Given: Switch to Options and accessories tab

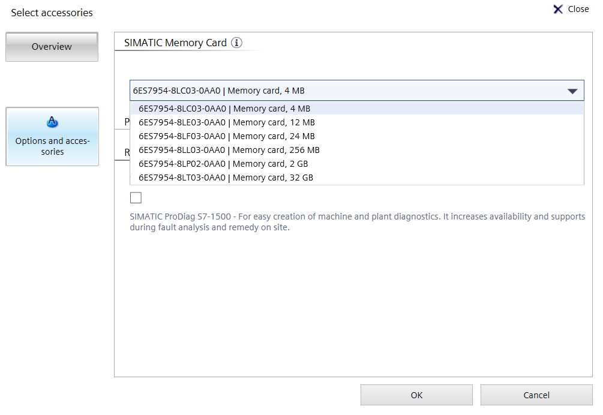Looking at the screenshot, I should pos(52,137).
